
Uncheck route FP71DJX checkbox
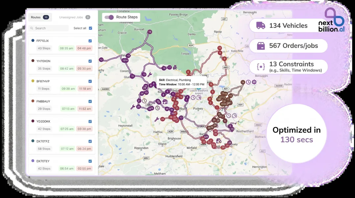pyautogui.click(x=90, y=41)
